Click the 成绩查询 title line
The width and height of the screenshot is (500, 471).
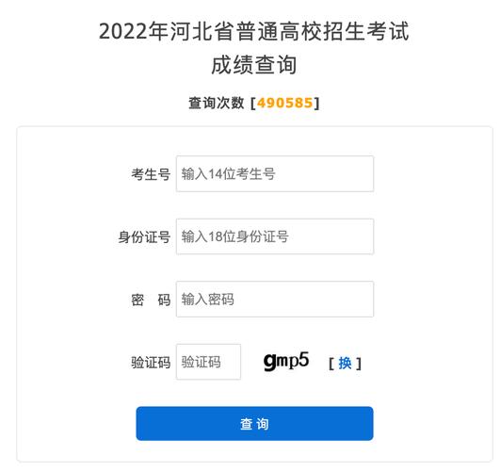254,65
